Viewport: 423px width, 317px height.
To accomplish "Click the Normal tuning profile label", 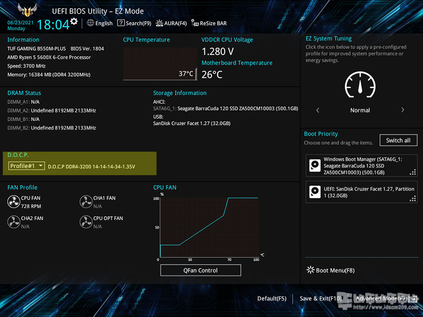I will pyautogui.click(x=360, y=110).
